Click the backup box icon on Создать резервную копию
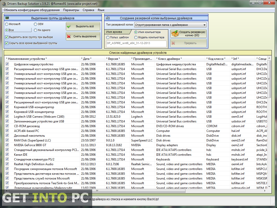 point(175,34)
